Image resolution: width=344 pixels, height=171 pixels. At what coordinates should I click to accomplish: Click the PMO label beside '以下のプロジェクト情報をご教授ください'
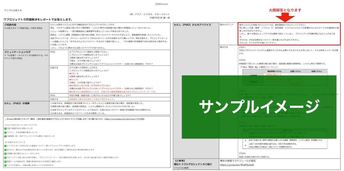[52, 52]
